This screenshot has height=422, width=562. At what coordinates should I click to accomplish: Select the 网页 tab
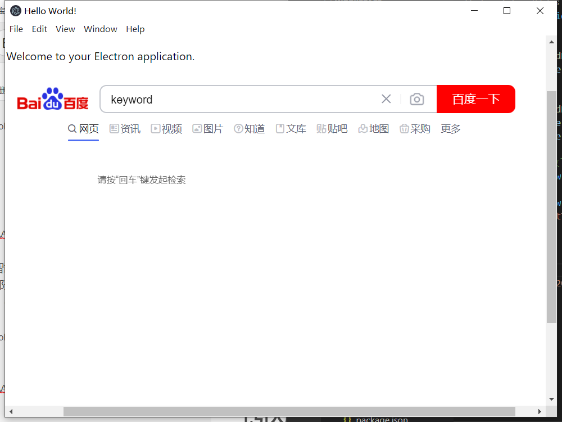point(83,128)
